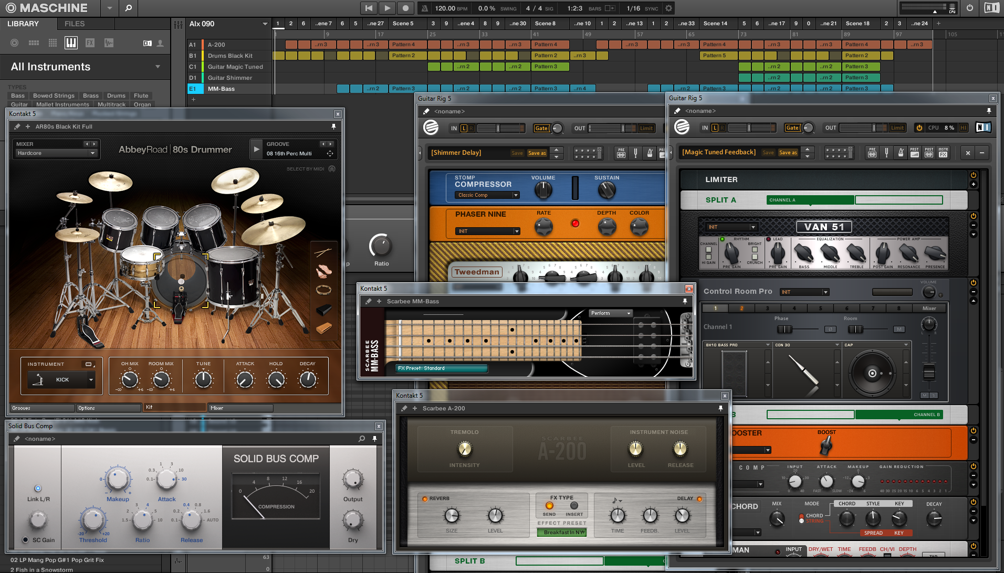Play the 80s Drummer groove preview
The height and width of the screenshot is (573, 1004).
pyautogui.click(x=256, y=149)
